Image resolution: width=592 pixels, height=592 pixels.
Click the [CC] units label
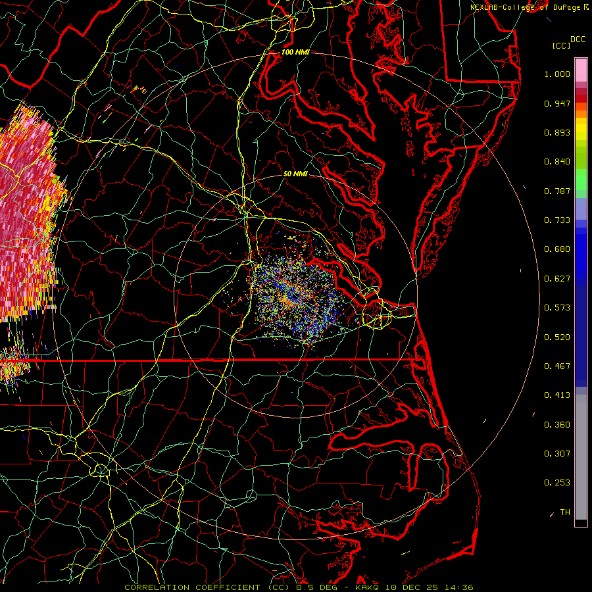[x=562, y=45]
